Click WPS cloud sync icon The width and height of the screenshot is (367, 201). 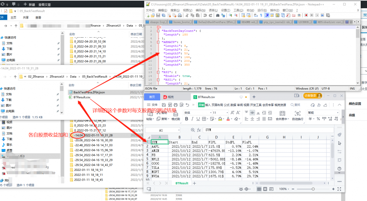[313, 105]
